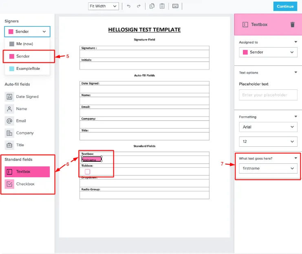This screenshot has width=302, height=254.
Task: Click the 'Signature Field' document heading
Action: pos(144,39)
